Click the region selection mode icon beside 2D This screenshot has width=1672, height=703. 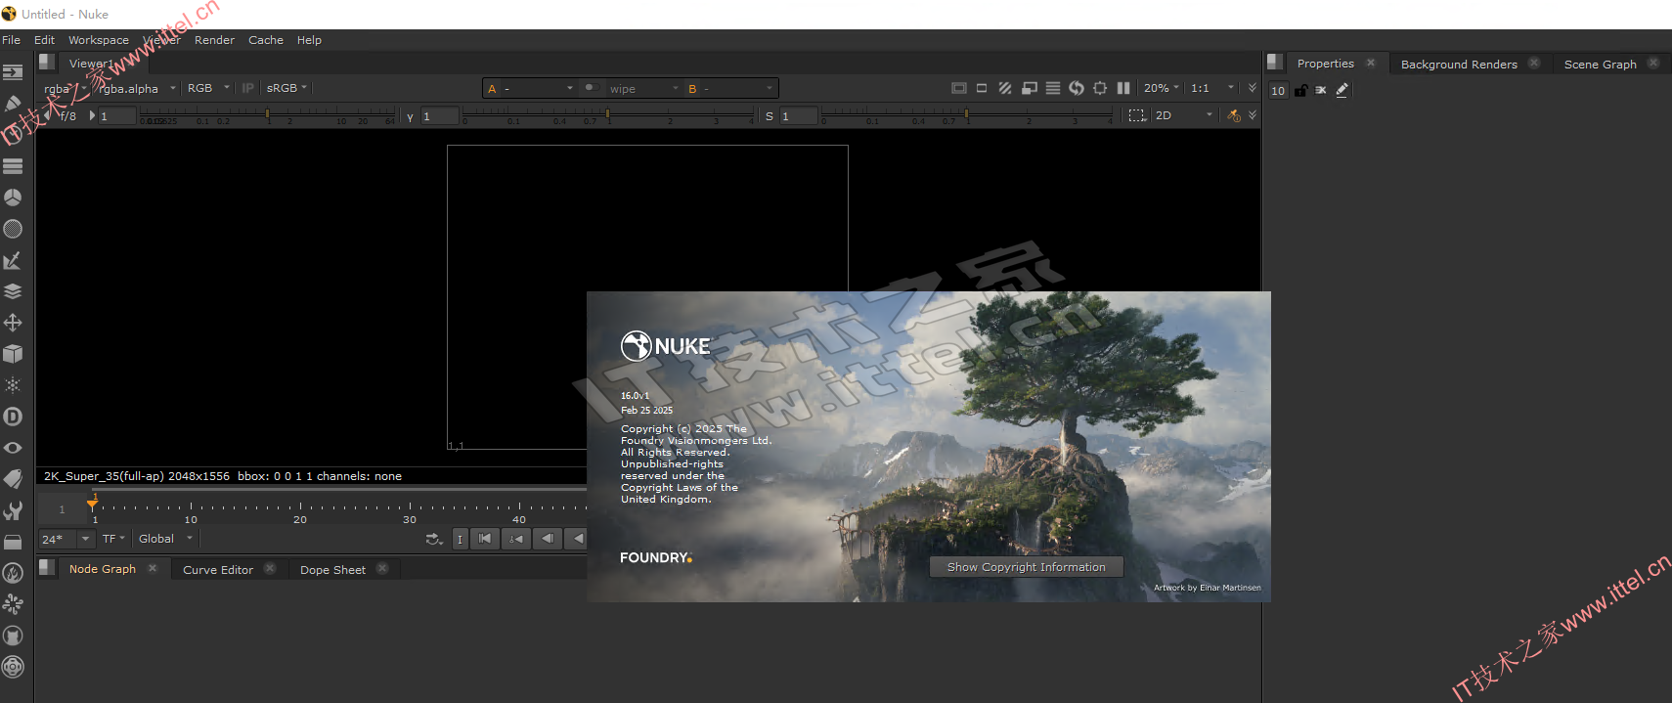(x=1136, y=115)
